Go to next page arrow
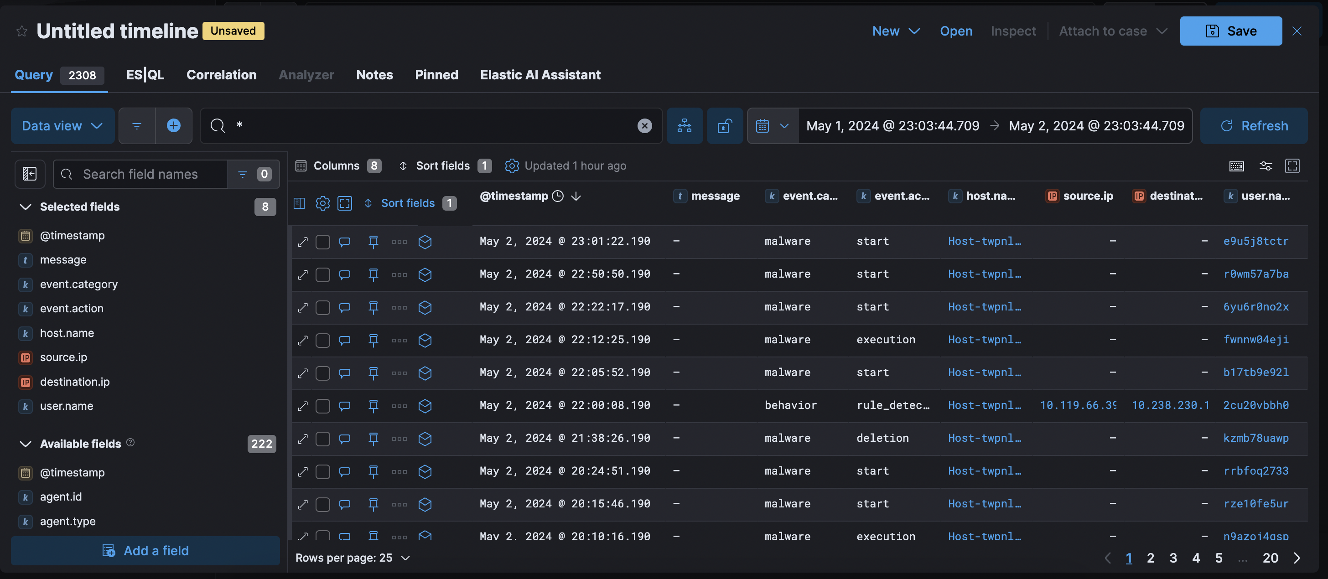Screen dimensions: 1328x579 click(1297, 558)
